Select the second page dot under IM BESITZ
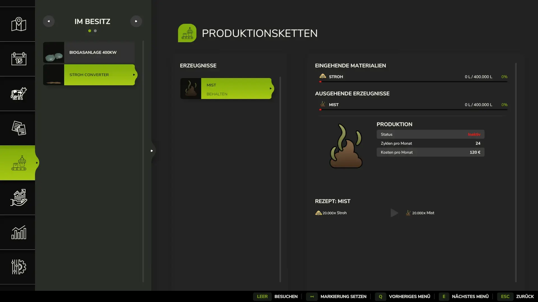This screenshot has width=538, height=302. coord(95,31)
